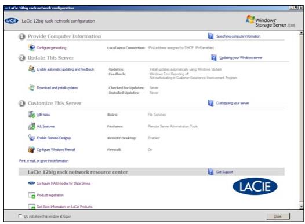Click the Updating your Windows server help icon
This screenshot has width=305, height=224.
click(214, 57)
